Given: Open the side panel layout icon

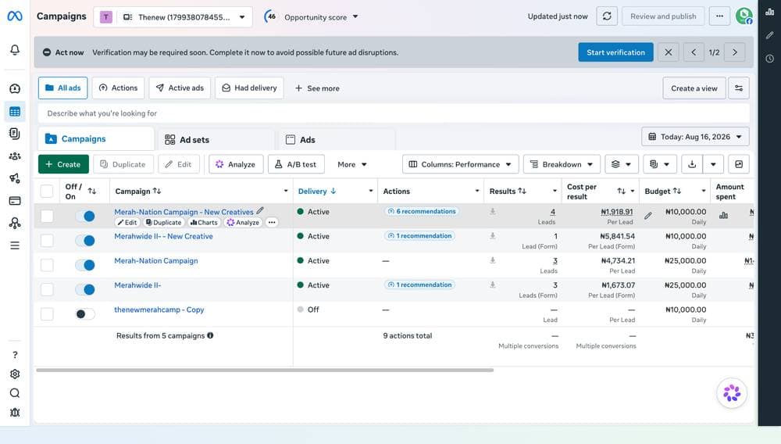Looking at the screenshot, I should [739, 164].
